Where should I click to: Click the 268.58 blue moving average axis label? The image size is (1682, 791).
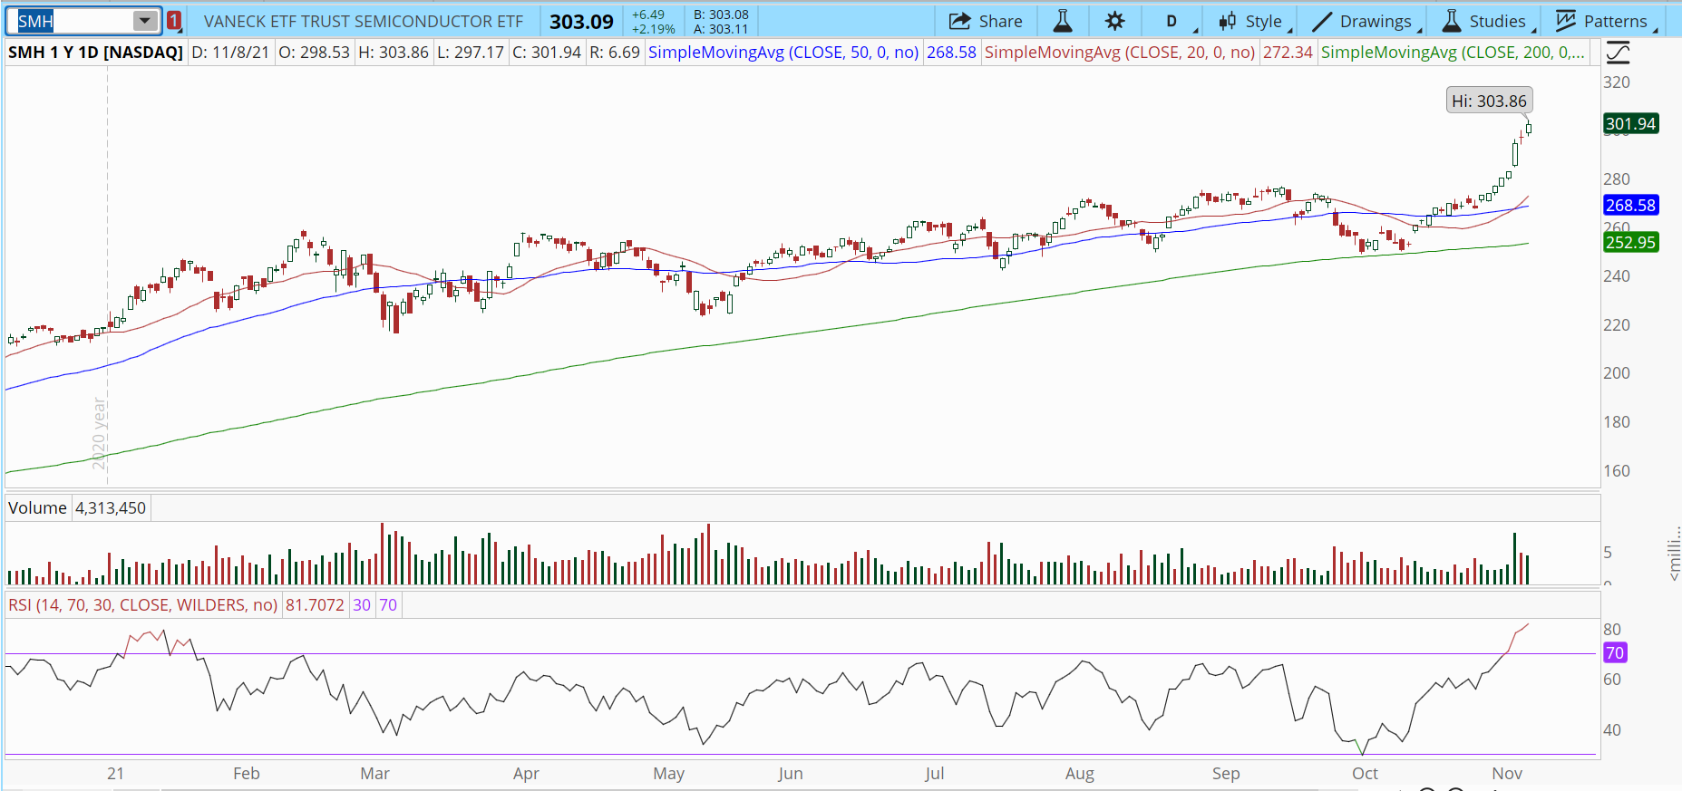tap(1630, 205)
